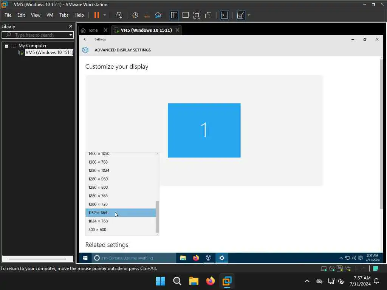Click the Cortana search box in guest
This screenshot has width=387, height=290.
(133, 258)
